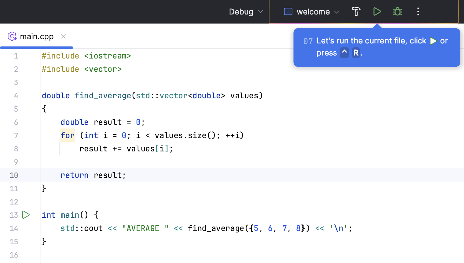
Task: Click the find_average function name on line 4
Action: [x=103, y=96]
